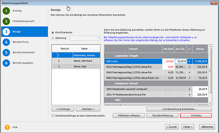Click the VWL group header

pyautogui.click(x=156, y=100)
